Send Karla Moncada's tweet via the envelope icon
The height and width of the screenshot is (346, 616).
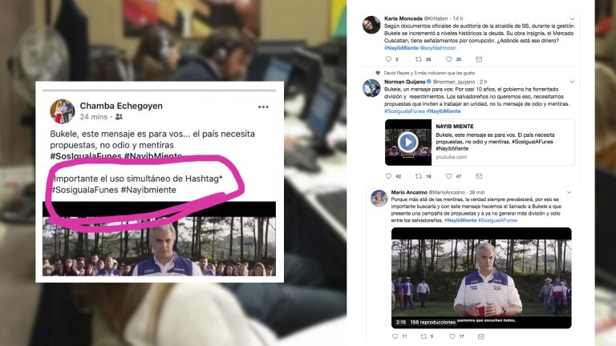click(x=479, y=59)
